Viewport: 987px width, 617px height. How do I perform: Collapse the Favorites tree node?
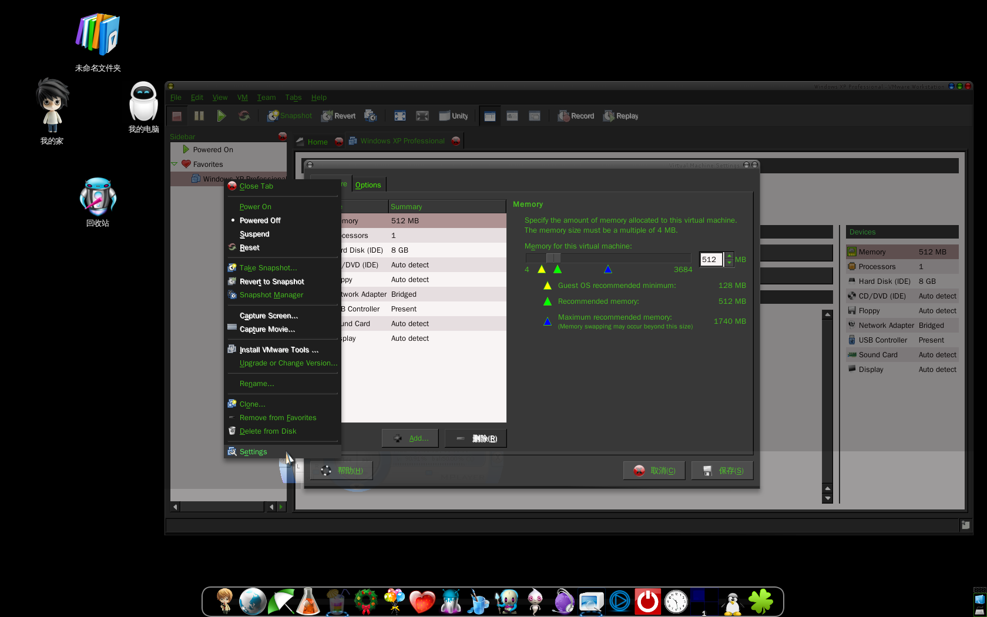pyautogui.click(x=174, y=164)
